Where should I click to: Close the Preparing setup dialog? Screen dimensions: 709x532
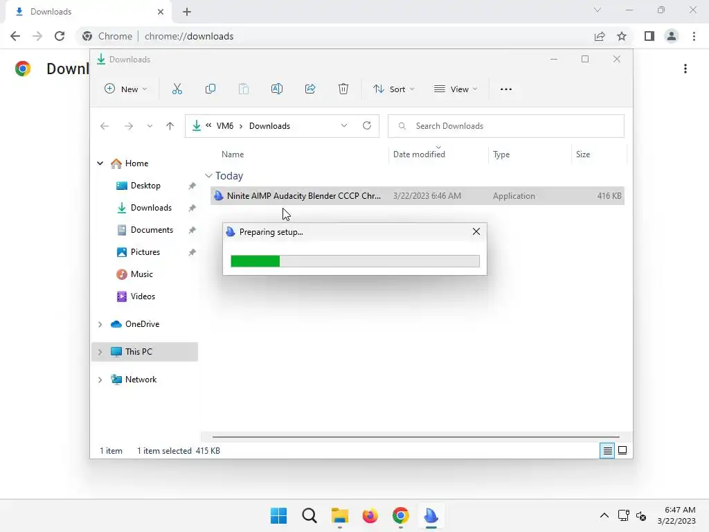pyautogui.click(x=476, y=231)
